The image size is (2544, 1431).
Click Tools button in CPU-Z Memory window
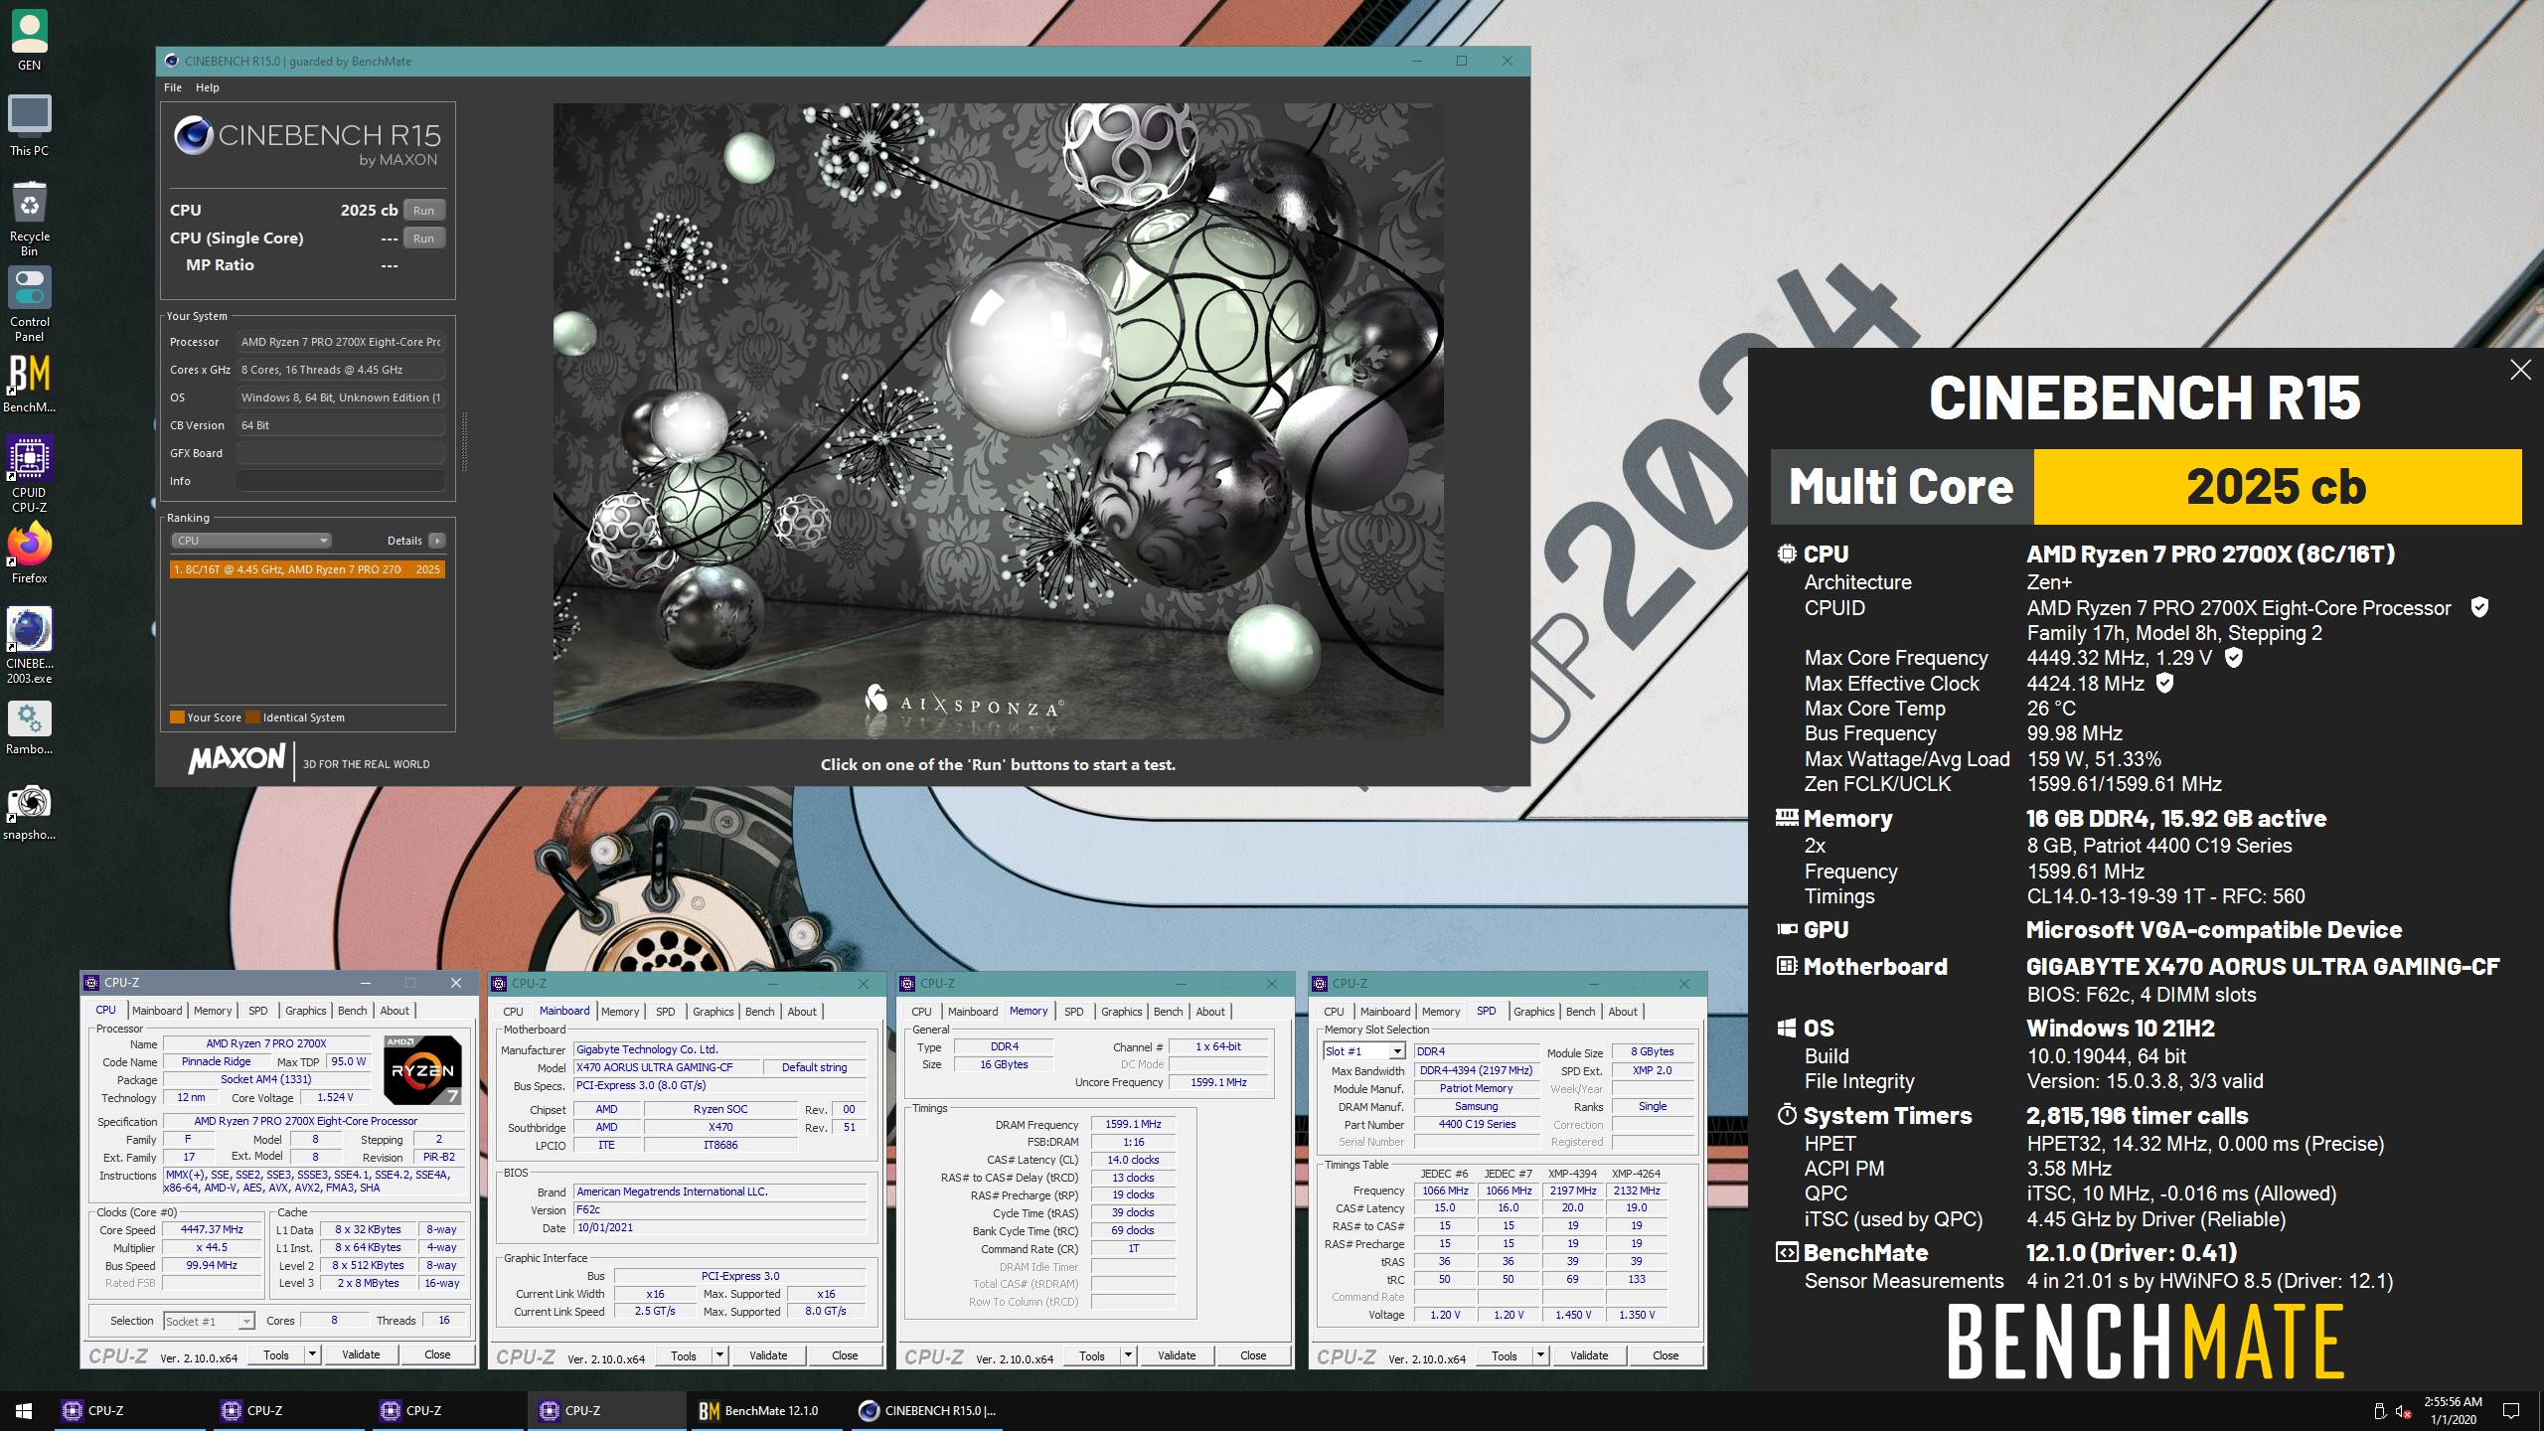1091,1355
